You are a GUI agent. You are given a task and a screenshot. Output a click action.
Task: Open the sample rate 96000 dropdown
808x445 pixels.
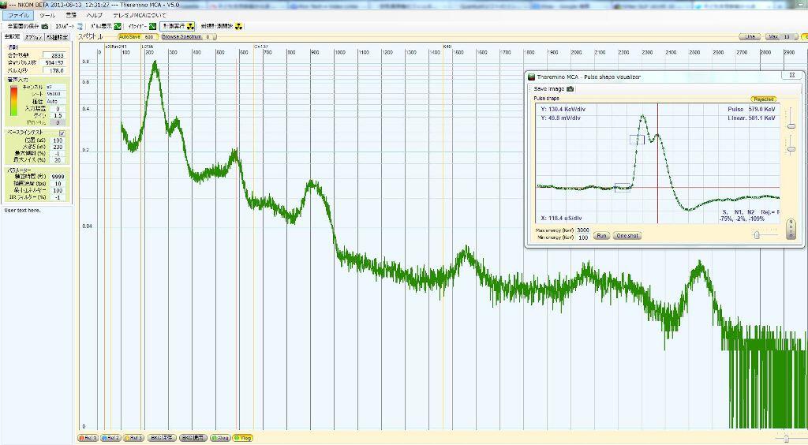[x=56, y=94]
